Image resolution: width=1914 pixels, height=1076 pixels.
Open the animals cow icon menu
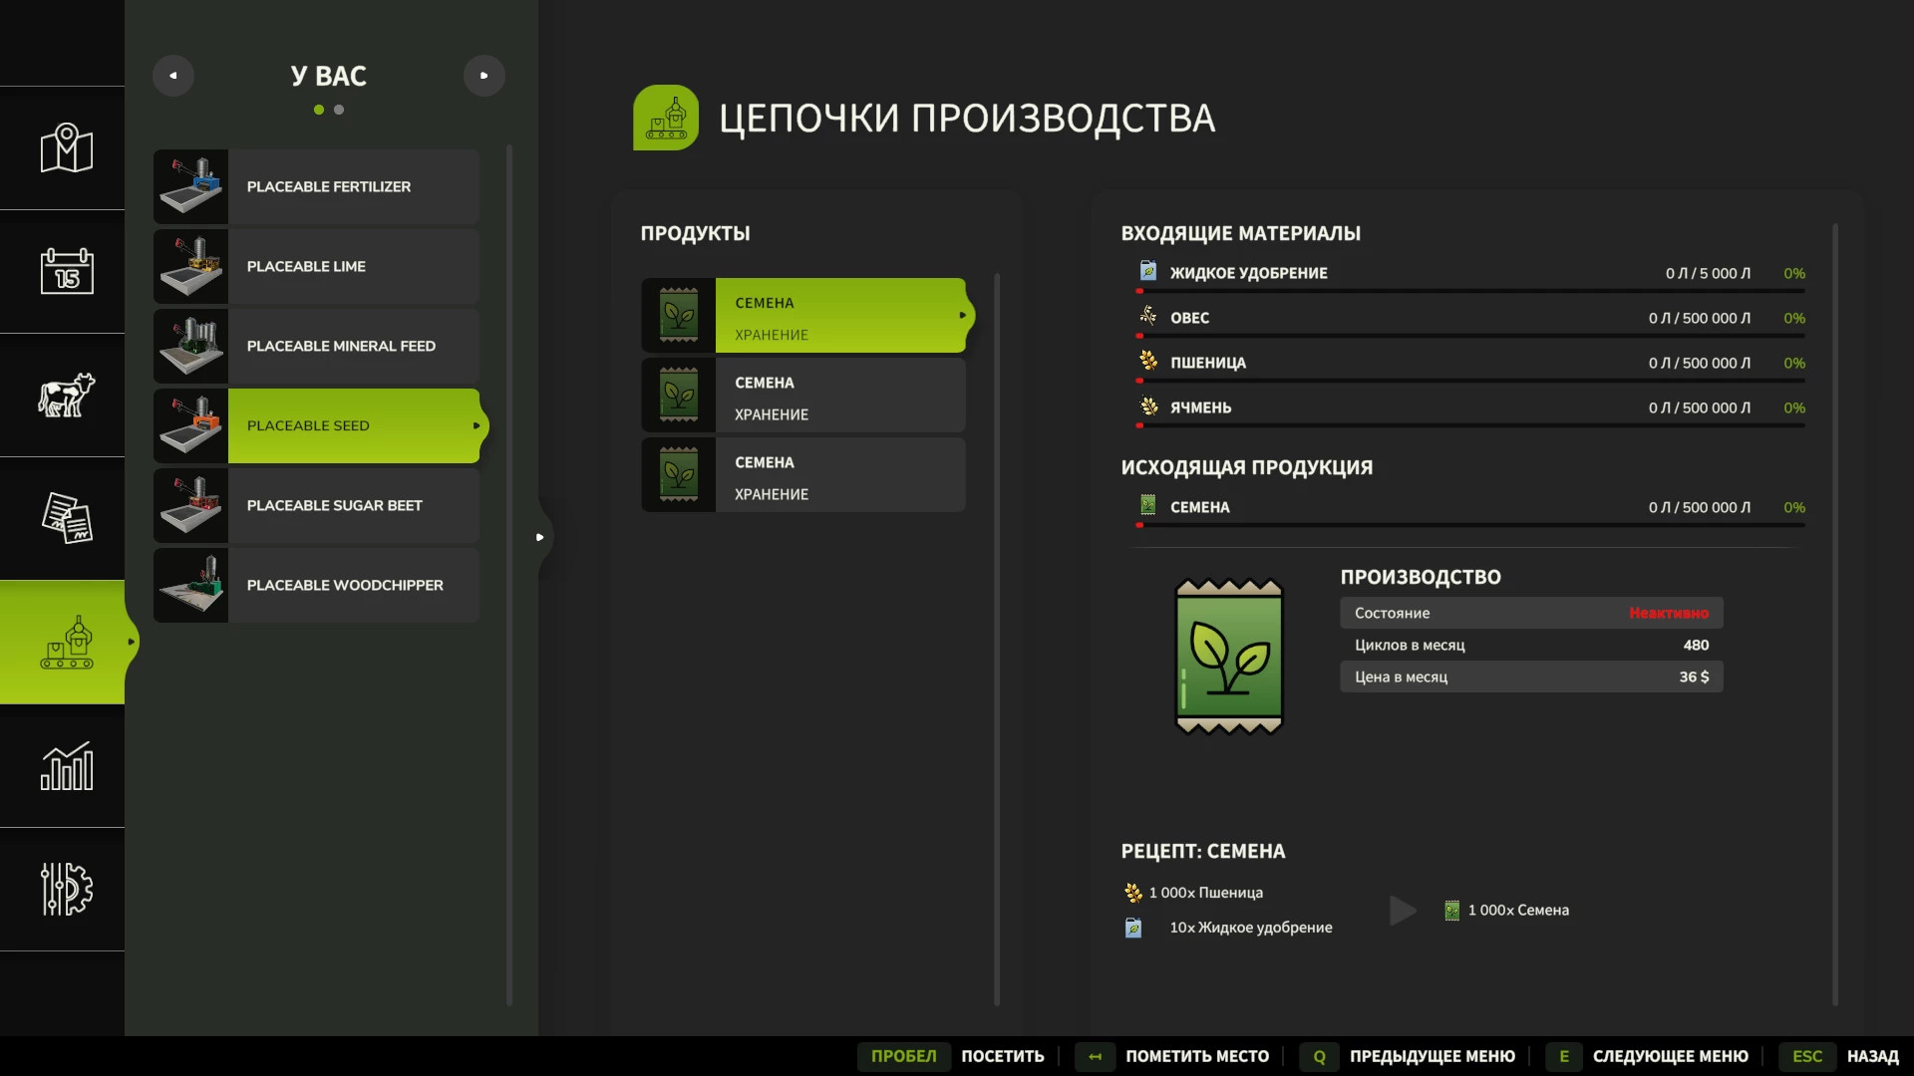pyautogui.click(x=66, y=395)
